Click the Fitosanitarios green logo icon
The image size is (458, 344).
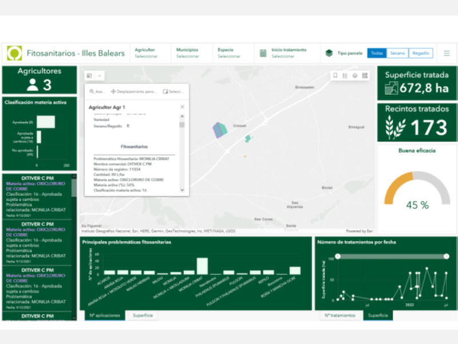14,53
